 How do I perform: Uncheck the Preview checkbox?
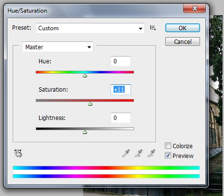click(x=168, y=156)
